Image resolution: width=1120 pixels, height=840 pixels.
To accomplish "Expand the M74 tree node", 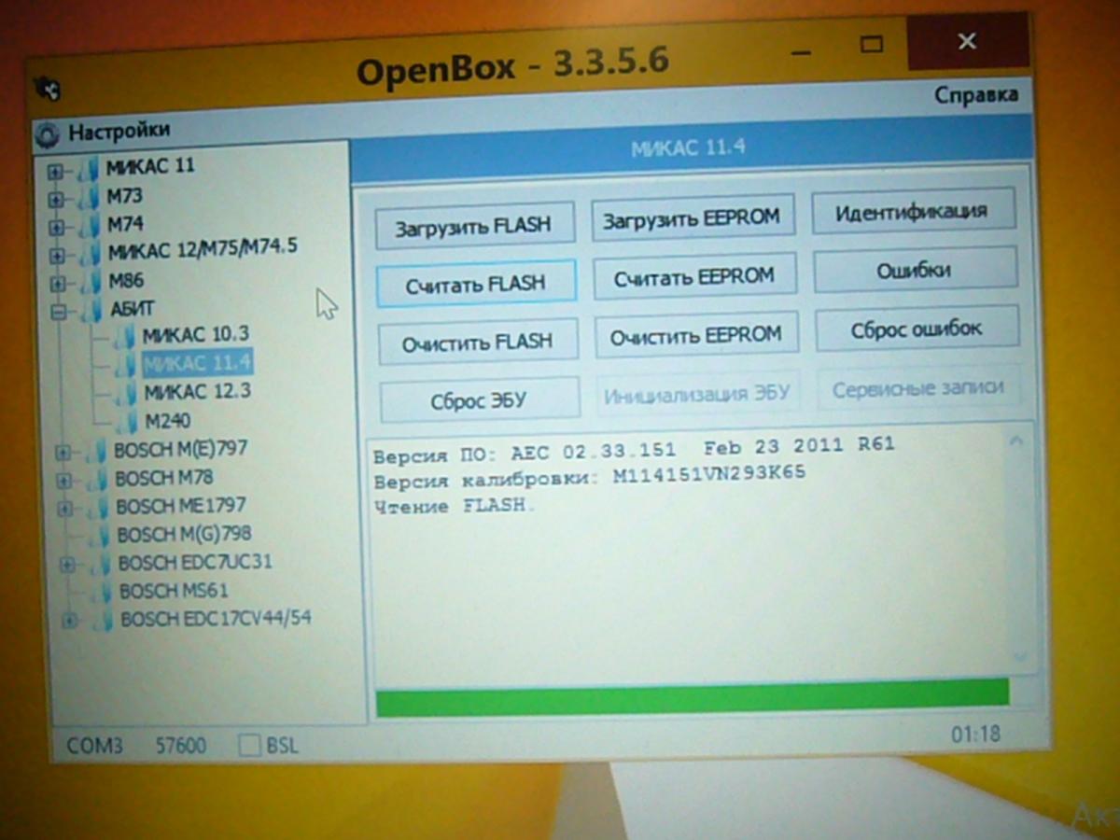I will pyautogui.click(x=56, y=227).
